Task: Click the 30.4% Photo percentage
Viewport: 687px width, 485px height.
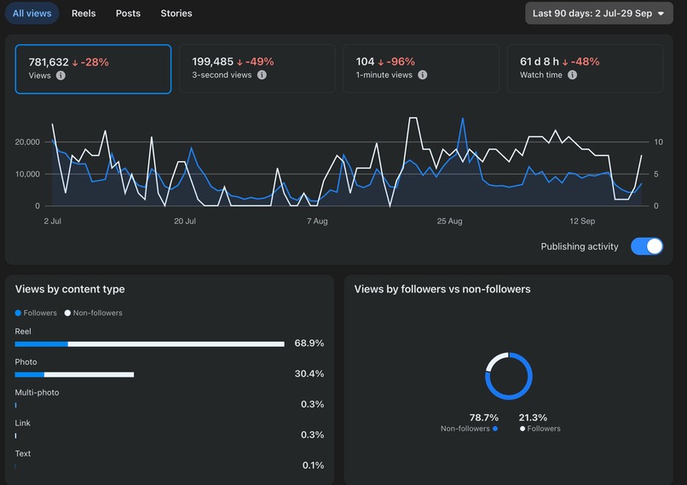Action: click(x=309, y=373)
